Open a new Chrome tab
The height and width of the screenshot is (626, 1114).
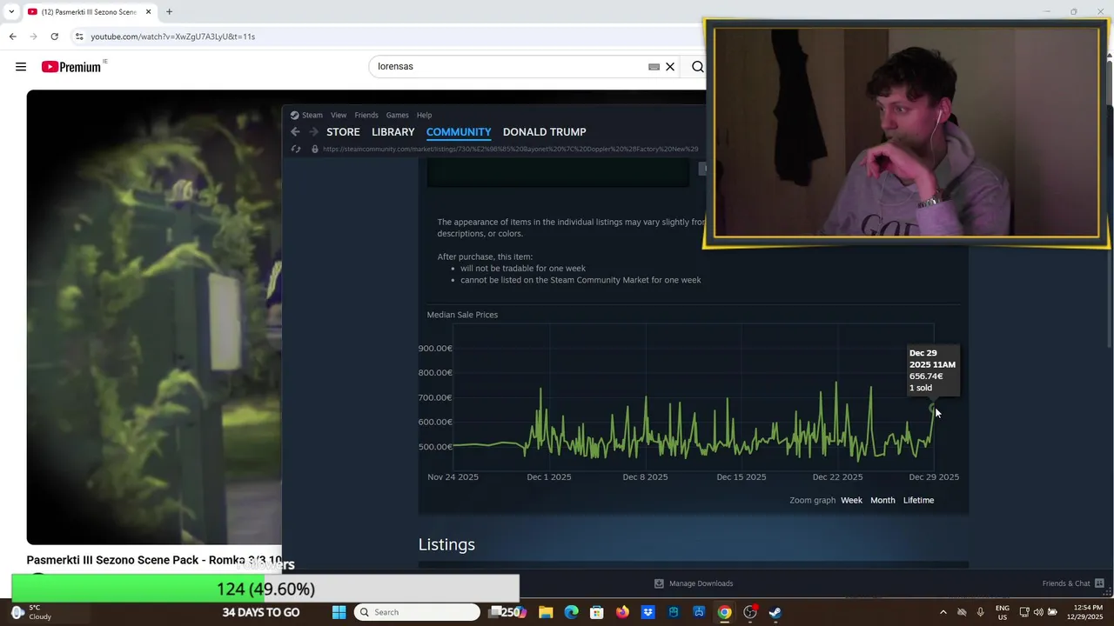(169, 12)
